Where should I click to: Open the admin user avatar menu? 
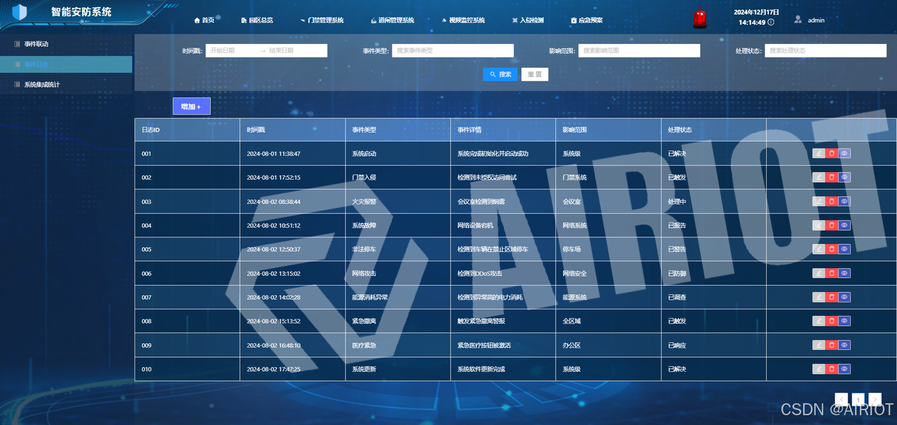tap(797, 20)
